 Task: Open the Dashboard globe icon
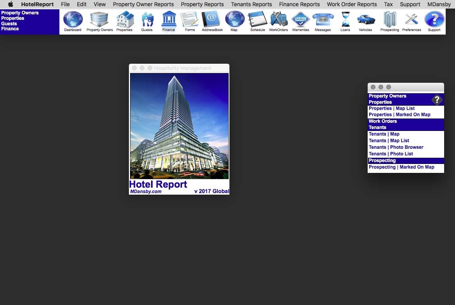click(x=73, y=19)
